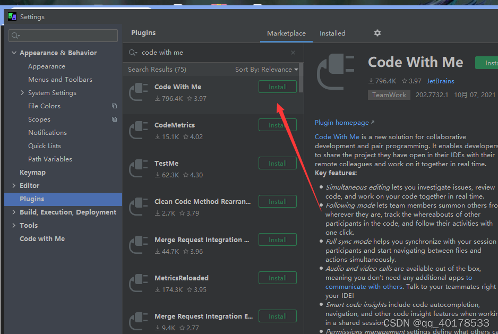This screenshot has height=334, width=498.
Task: Install the Code With Me plugin from list
Action: (x=278, y=87)
